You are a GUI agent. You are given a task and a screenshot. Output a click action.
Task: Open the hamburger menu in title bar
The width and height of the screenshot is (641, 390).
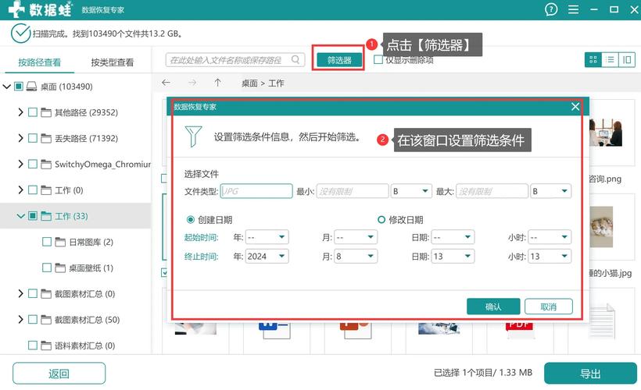(573, 9)
